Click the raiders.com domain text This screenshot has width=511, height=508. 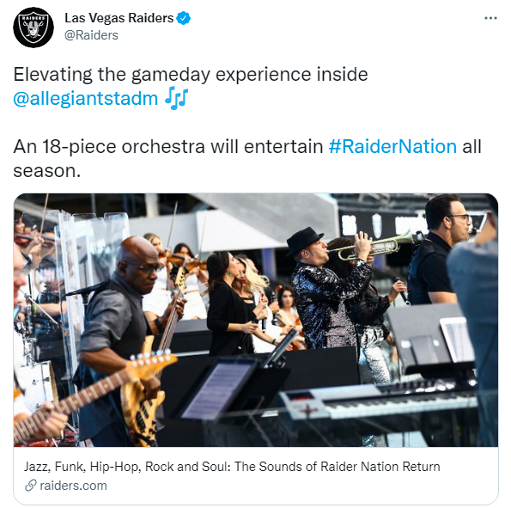pyautogui.click(x=73, y=486)
